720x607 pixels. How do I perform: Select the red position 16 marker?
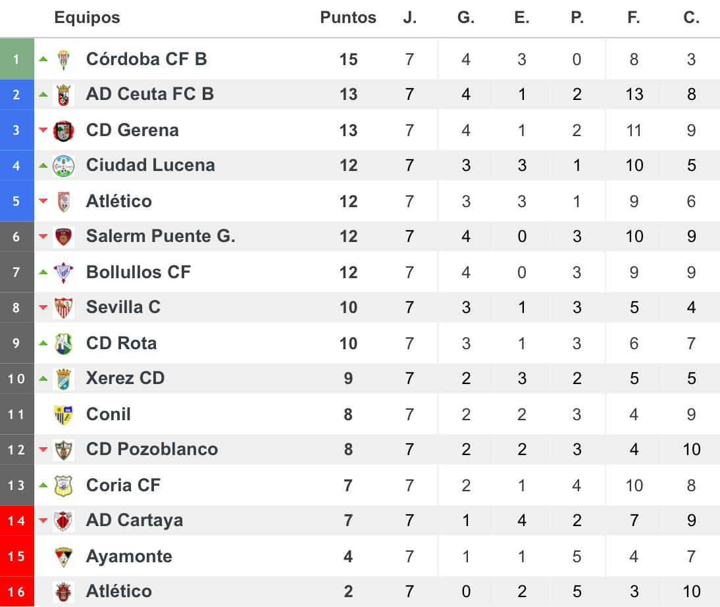17,592
